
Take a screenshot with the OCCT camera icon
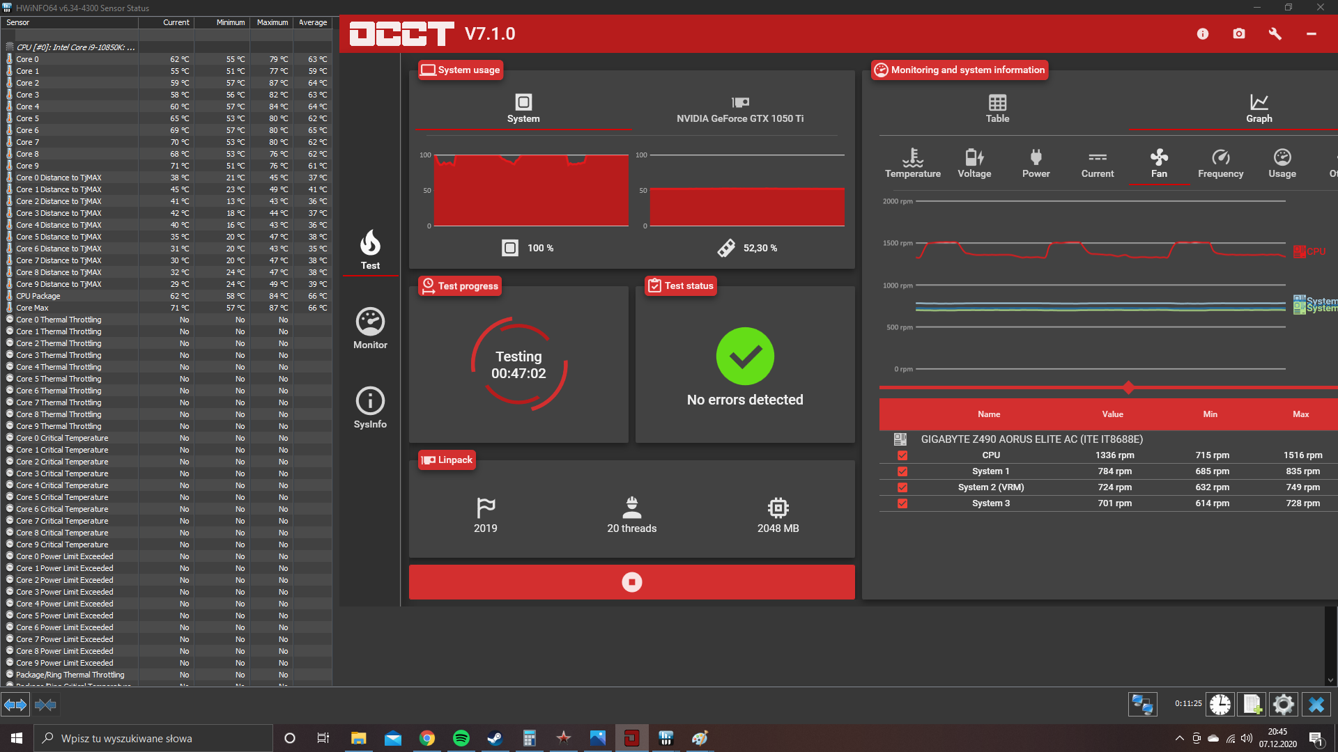pyautogui.click(x=1239, y=33)
